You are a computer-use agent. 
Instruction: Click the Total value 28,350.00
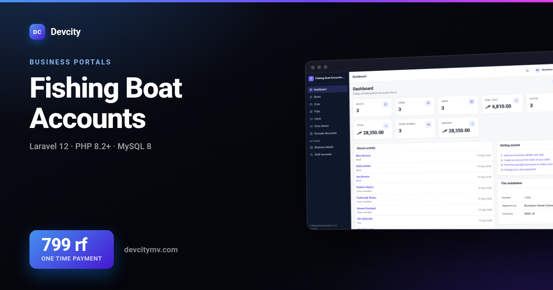pyautogui.click(x=373, y=133)
